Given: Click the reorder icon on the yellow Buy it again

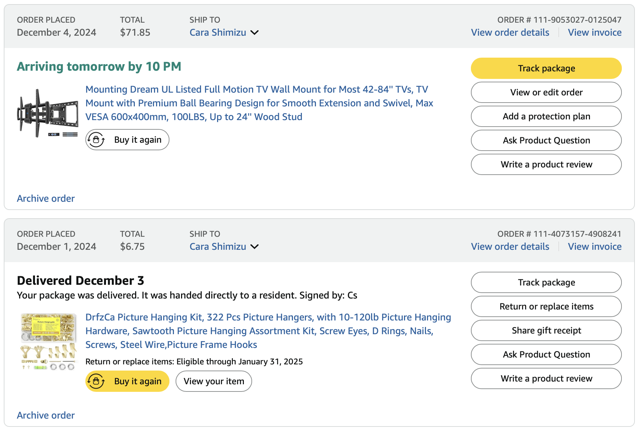Looking at the screenshot, I should pyautogui.click(x=96, y=381).
